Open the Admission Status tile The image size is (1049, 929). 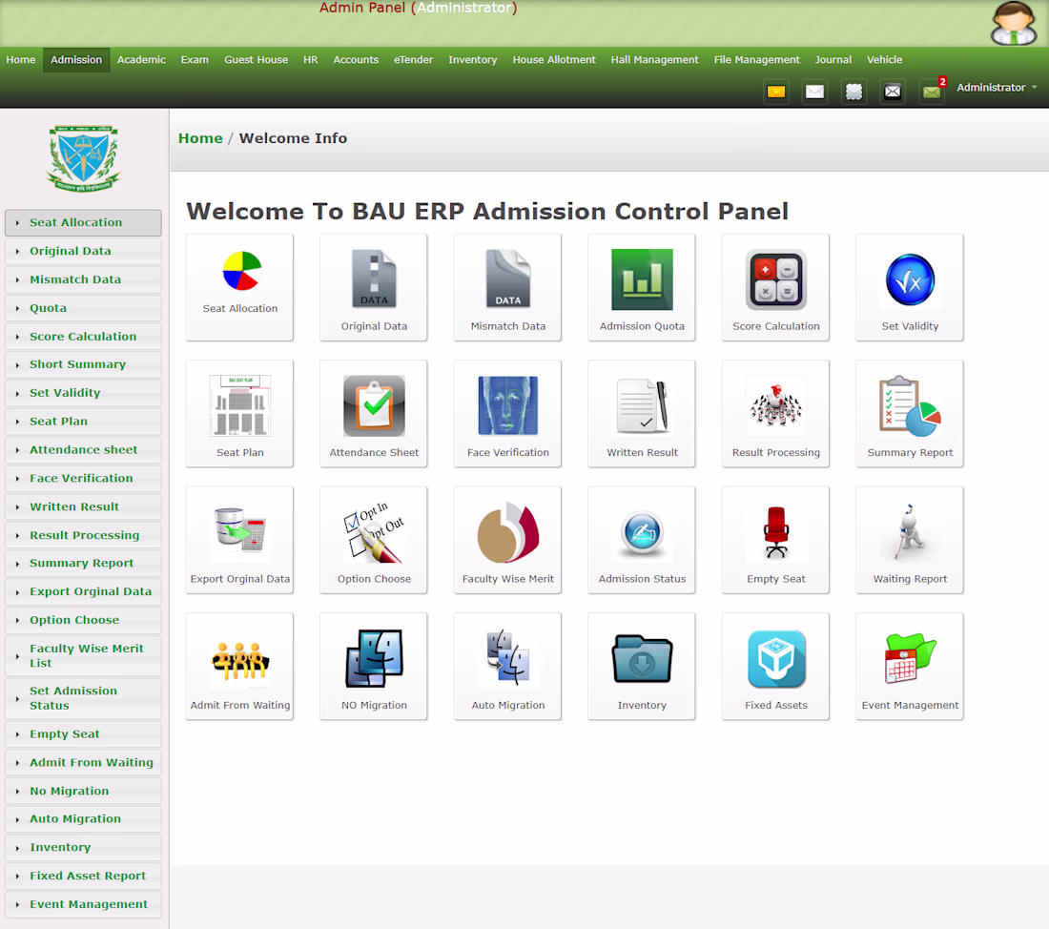pos(642,540)
